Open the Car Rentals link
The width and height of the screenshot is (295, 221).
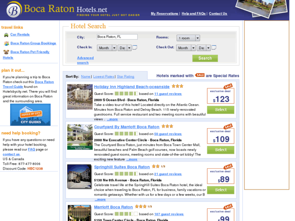(20, 34)
